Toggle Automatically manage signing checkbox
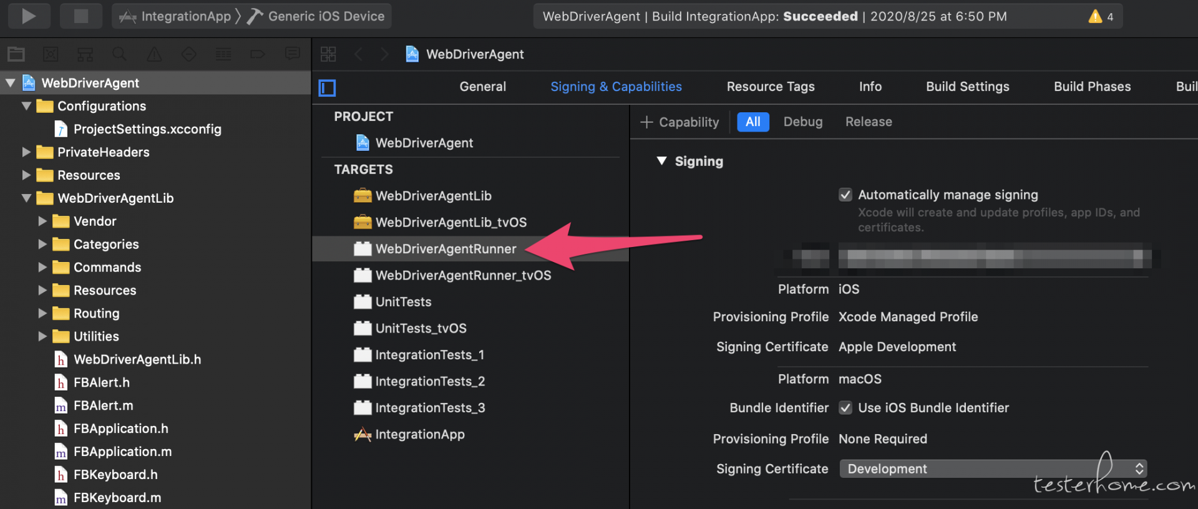Viewport: 1198px width, 509px height. 845,195
